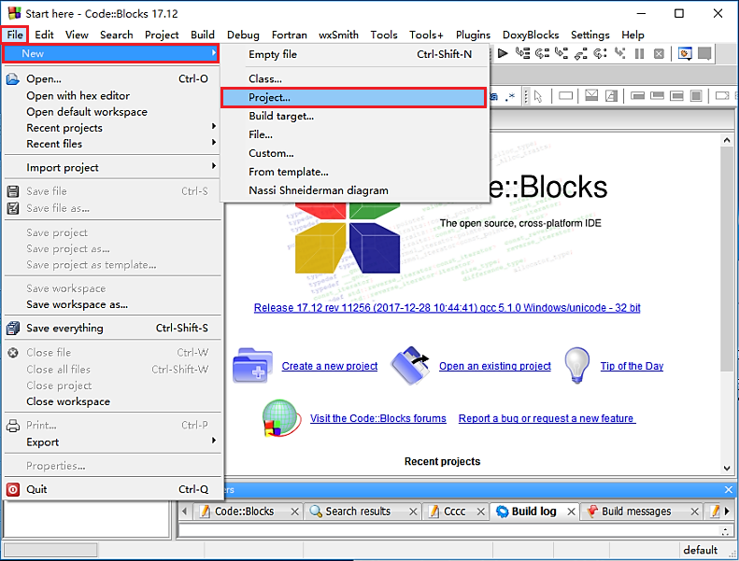Screen dimensions: 739x561
Task: Select Class... in the New submenu
Action: tap(355, 78)
